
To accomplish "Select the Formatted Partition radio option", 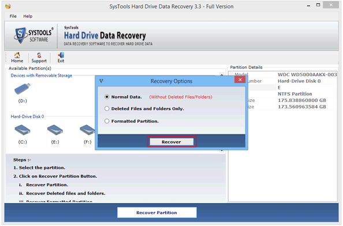I will (x=107, y=121).
